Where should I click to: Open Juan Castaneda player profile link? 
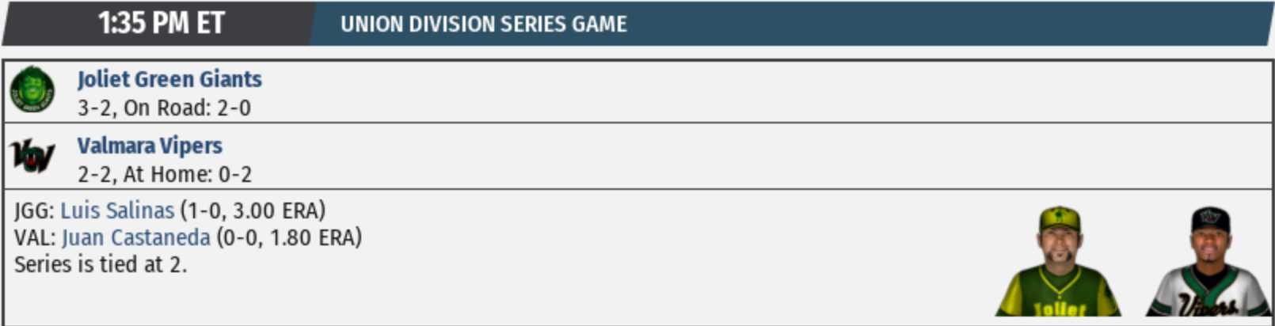click(x=136, y=237)
